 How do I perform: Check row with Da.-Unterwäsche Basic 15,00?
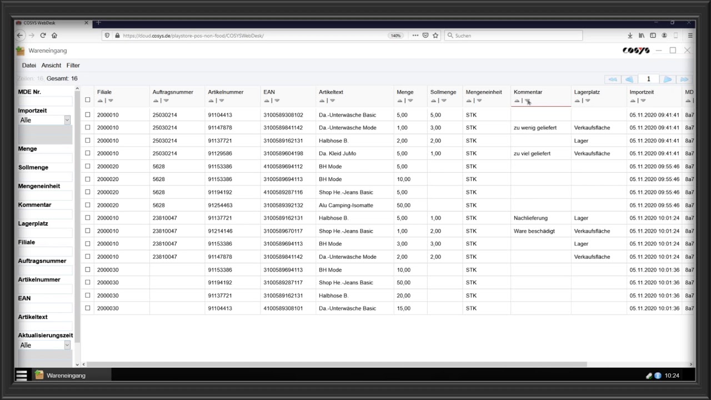coord(87,308)
